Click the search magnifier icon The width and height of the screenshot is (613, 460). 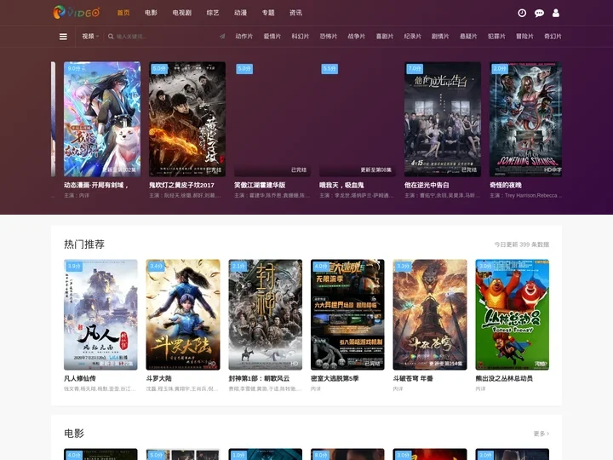tap(111, 37)
